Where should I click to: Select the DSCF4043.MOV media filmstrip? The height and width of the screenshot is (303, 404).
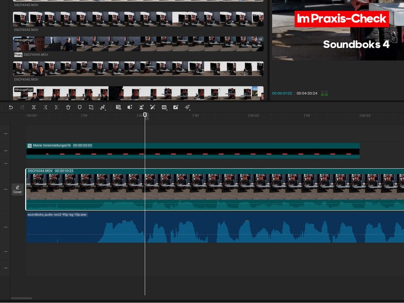[138, 19]
